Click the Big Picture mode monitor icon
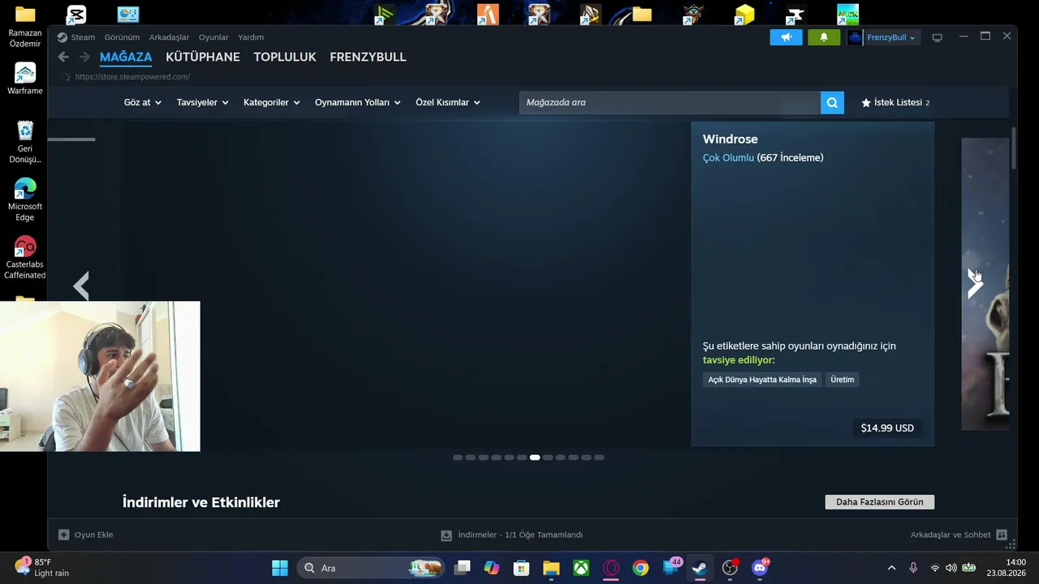Viewport: 1039px width, 584px height. (x=937, y=37)
